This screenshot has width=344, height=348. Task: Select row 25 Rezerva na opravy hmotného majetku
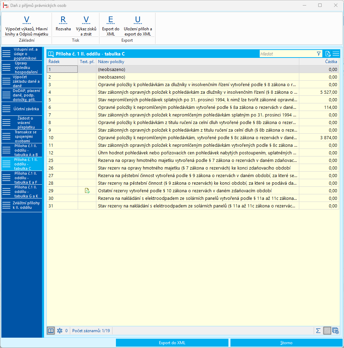(x=193, y=161)
